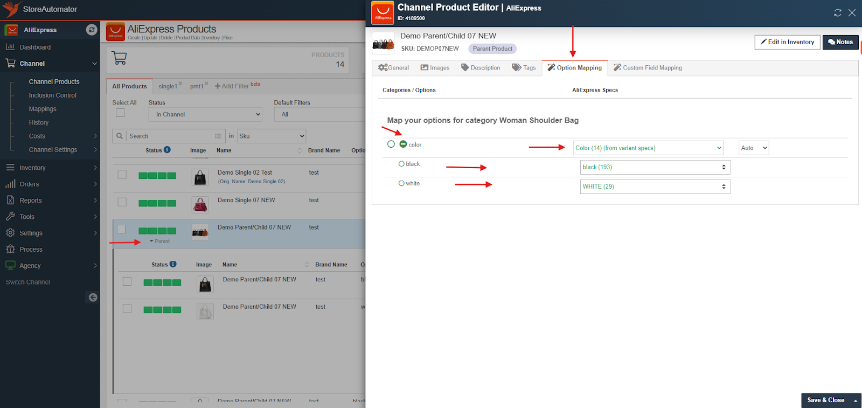
Task: Click the Demo Single 07 NEW red bag thumbnail
Action: [x=200, y=205]
